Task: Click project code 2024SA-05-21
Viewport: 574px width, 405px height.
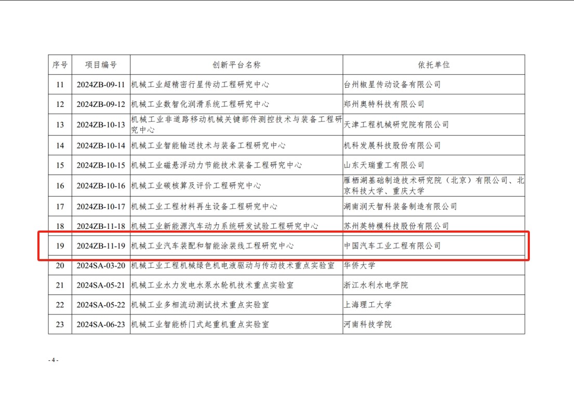Action: 101,286
